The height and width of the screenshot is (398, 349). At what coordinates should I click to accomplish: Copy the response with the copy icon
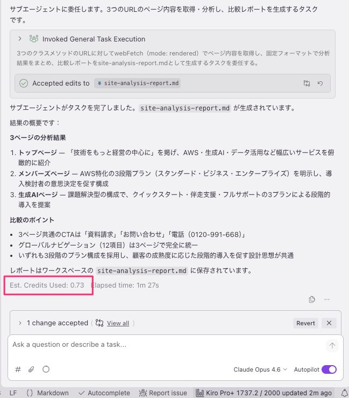coord(312,299)
